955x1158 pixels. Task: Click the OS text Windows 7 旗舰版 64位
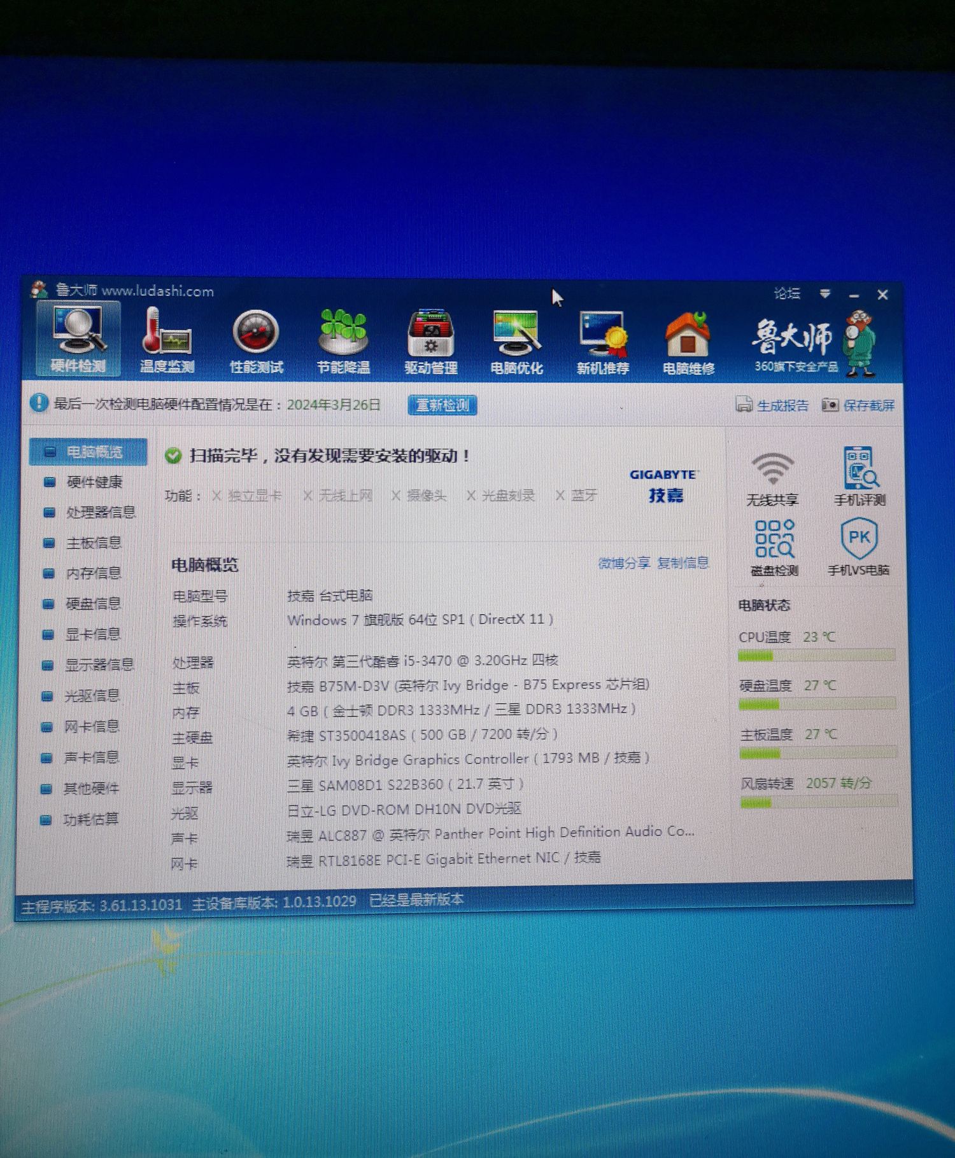coord(363,620)
